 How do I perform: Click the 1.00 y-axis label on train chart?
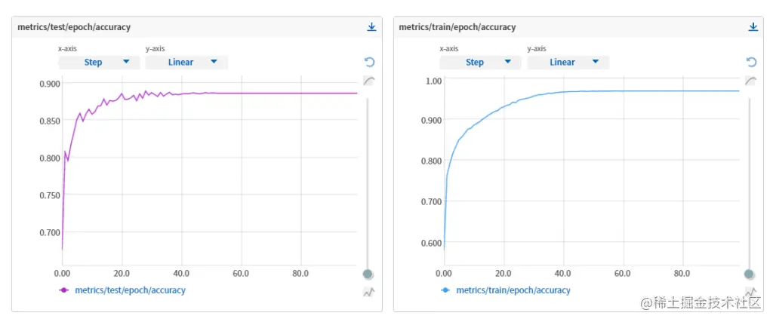pyautogui.click(x=433, y=80)
